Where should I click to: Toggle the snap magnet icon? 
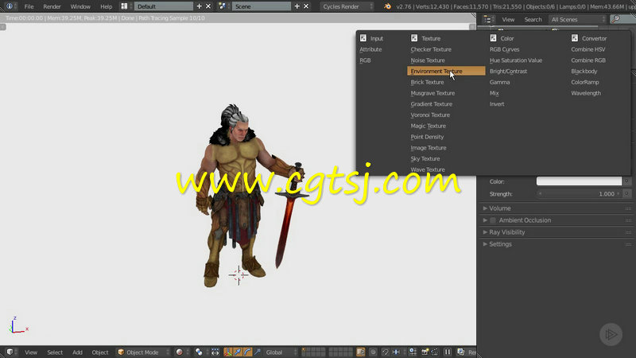pos(386,352)
